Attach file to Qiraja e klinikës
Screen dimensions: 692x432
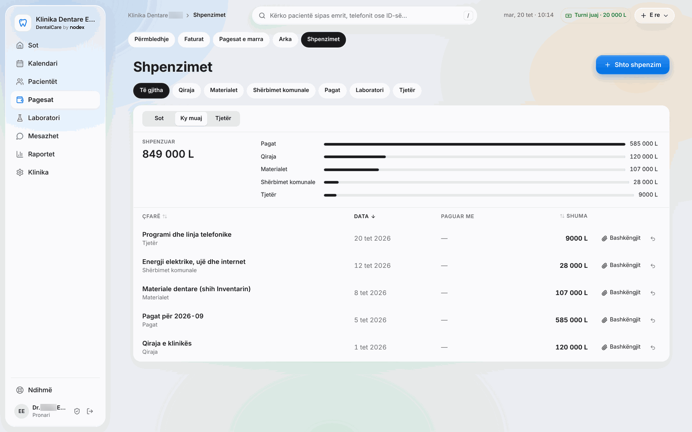coord(621,347)
